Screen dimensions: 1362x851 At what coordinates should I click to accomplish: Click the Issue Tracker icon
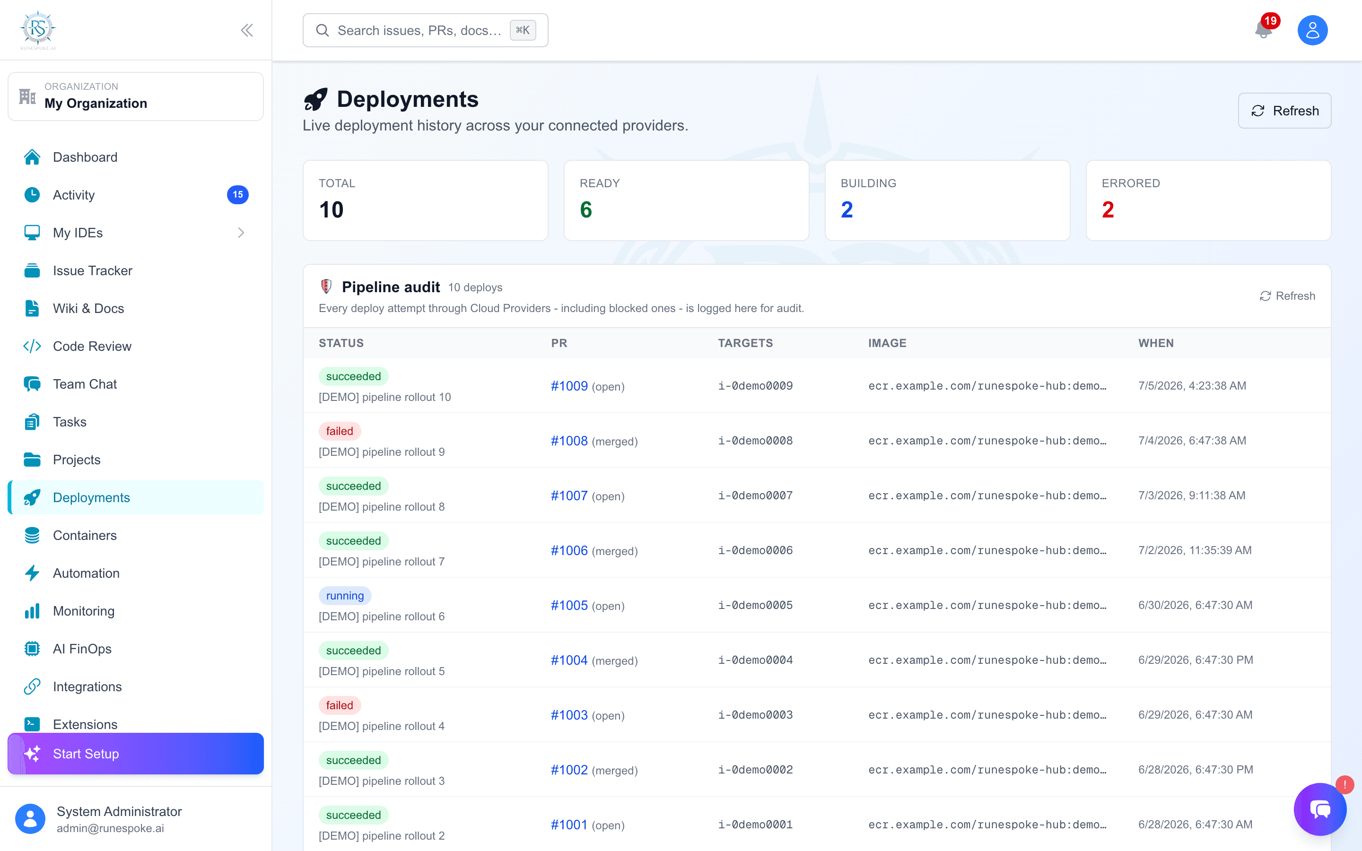click(x=32, y=271)
